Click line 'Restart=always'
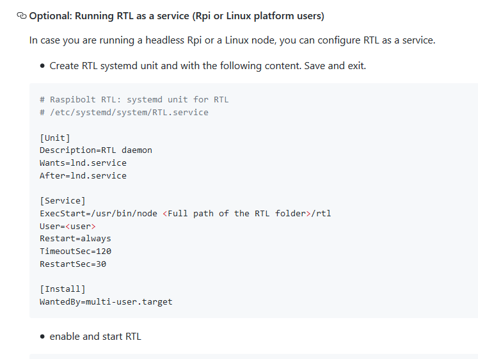This screenshot has height=359, width=478. (76, 239)
